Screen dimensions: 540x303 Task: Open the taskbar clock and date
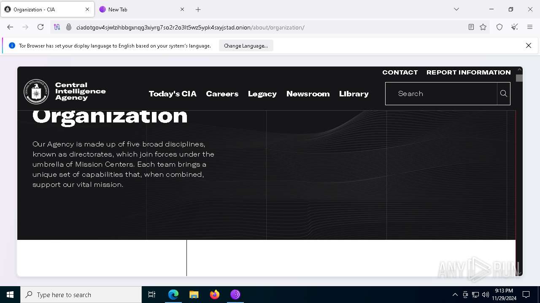pos(504,295)
